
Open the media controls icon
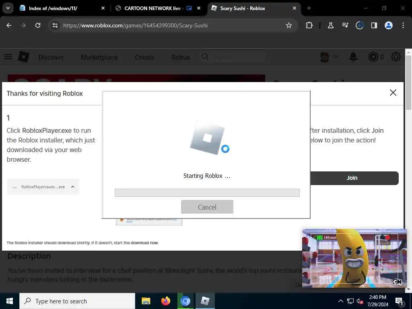tap(345, 25)
